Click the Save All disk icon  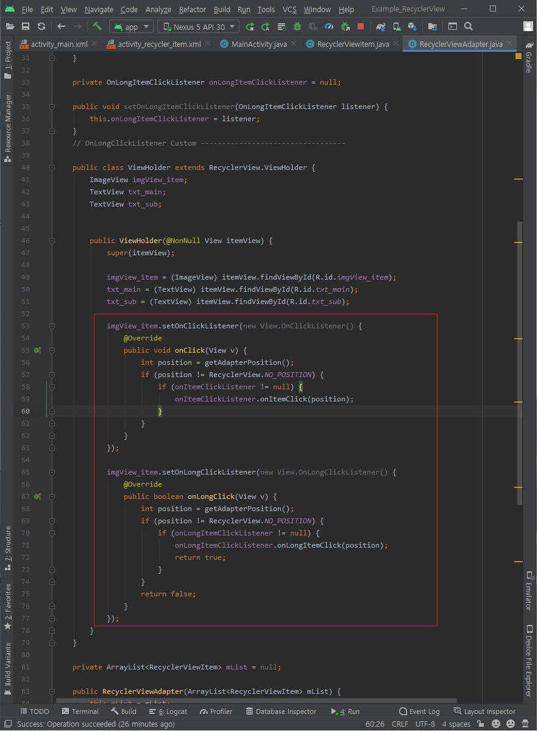(x=26, y=26)
